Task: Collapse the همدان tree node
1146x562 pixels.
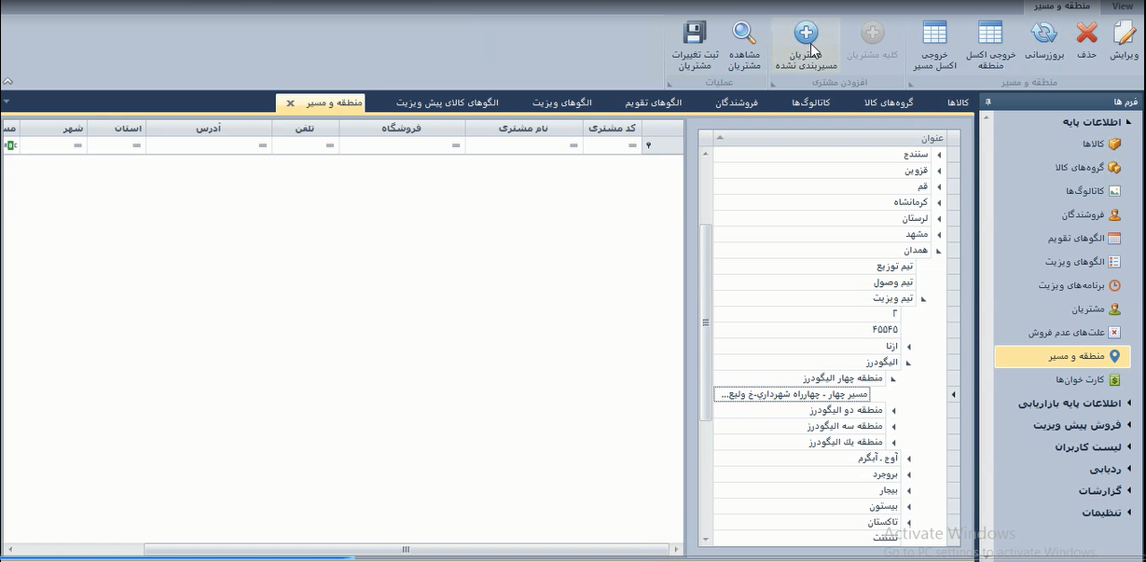Action: tap(939, 251)
